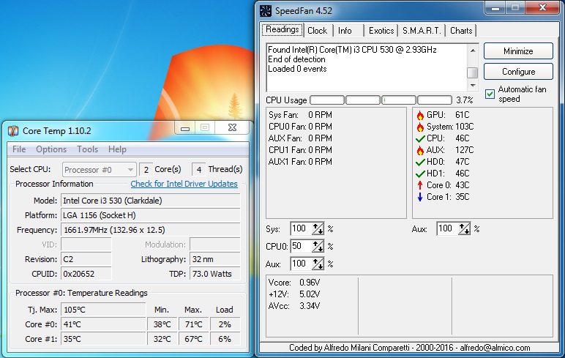This screenshot has height=358, width=565.
Task: Toggle the Automatic fan speed checkbox
Action: click(x=490, y=94)
